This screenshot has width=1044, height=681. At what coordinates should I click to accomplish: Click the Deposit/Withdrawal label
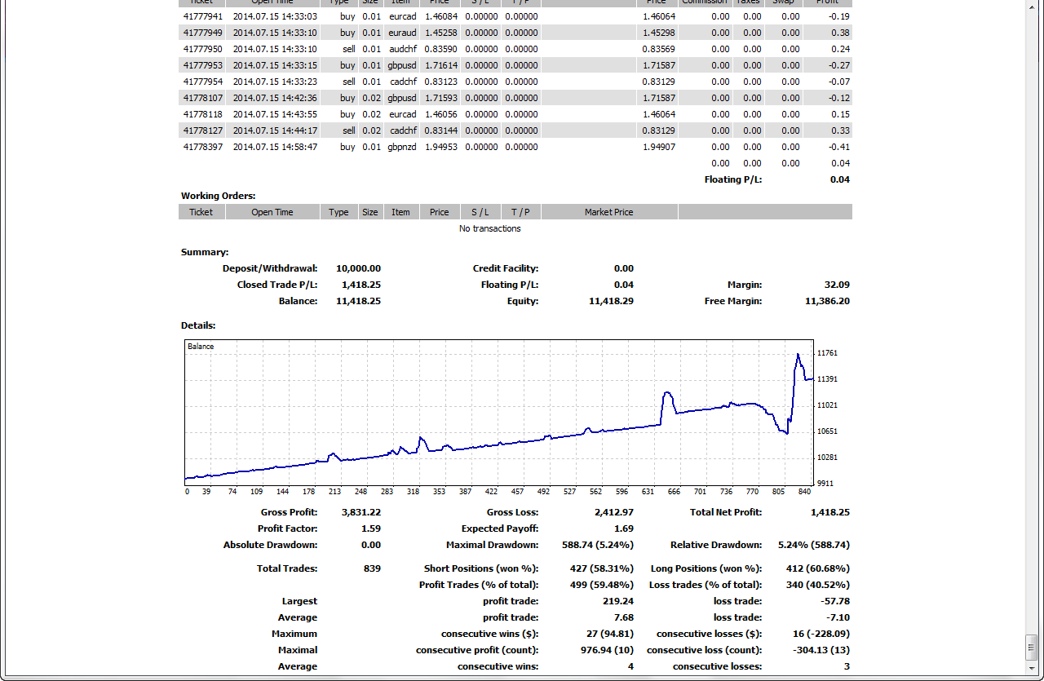tap(270, 268)
